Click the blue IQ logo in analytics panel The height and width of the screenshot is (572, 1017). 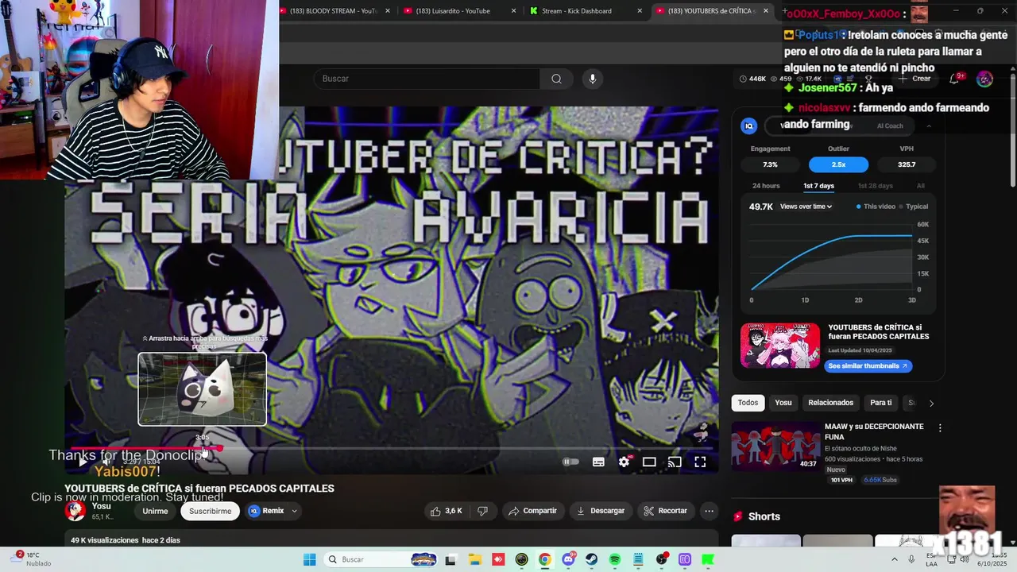pyautogui.click(x=748, y=126)
